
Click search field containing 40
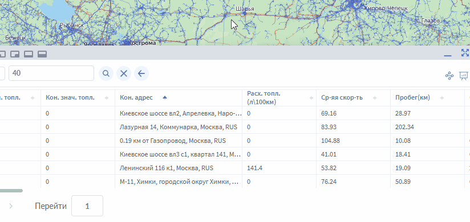tap(51, 73)
